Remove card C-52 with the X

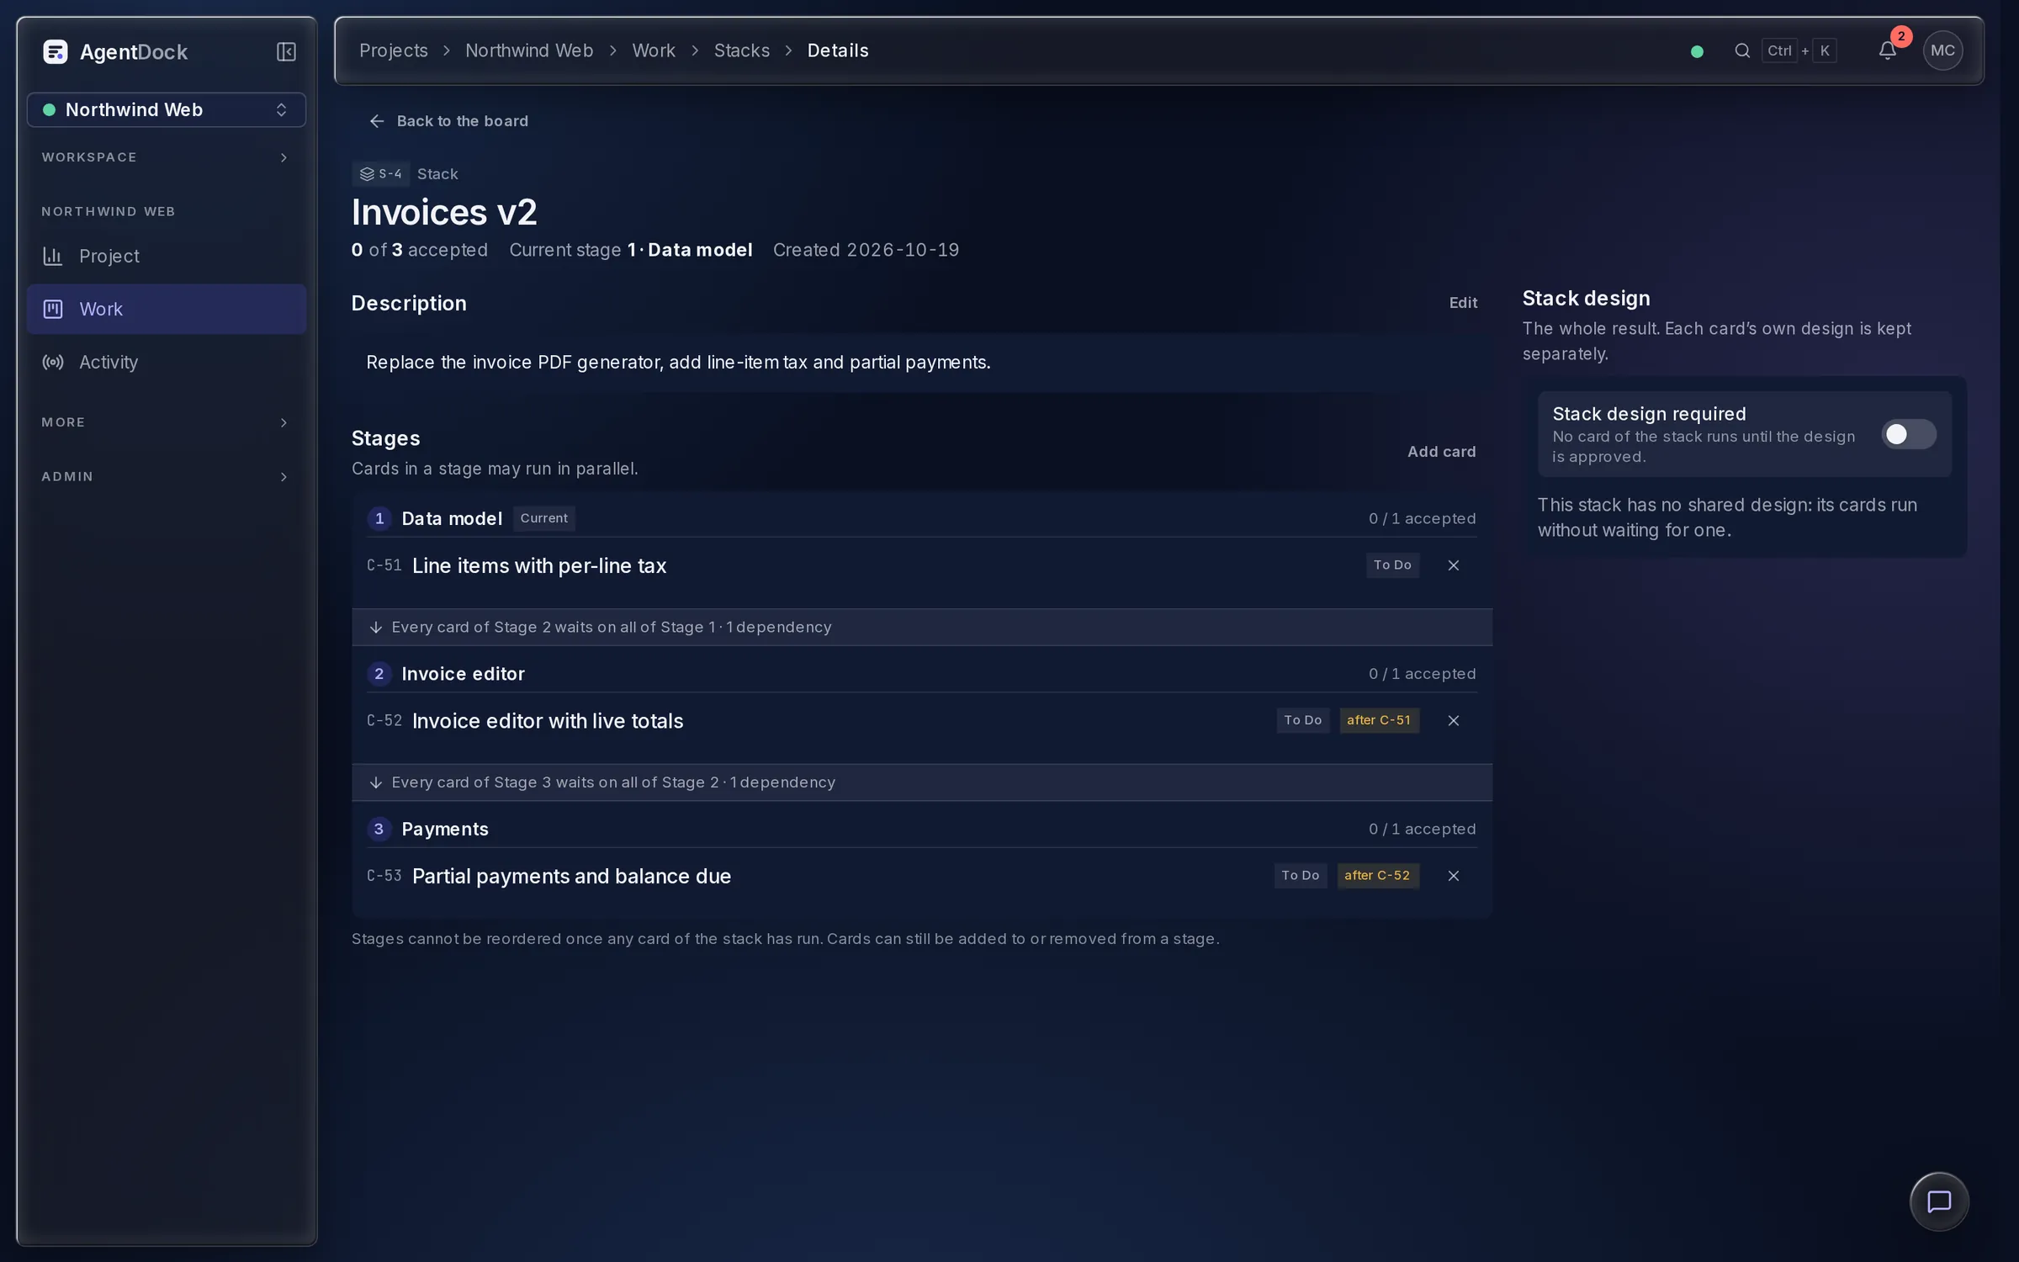click(1453, 720)
